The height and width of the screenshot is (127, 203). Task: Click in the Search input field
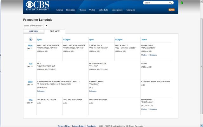pos(156,3)
